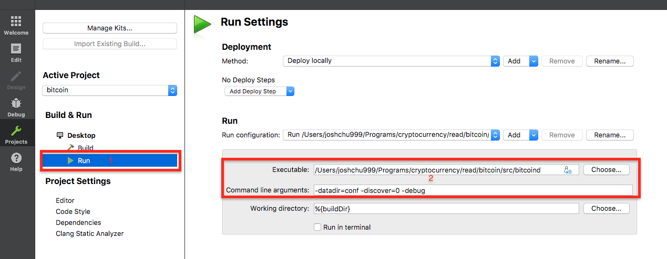Click the variables icon in Executable field
Image resolution: width=667 pixels, height=259 pixels.
pos(568,170)
